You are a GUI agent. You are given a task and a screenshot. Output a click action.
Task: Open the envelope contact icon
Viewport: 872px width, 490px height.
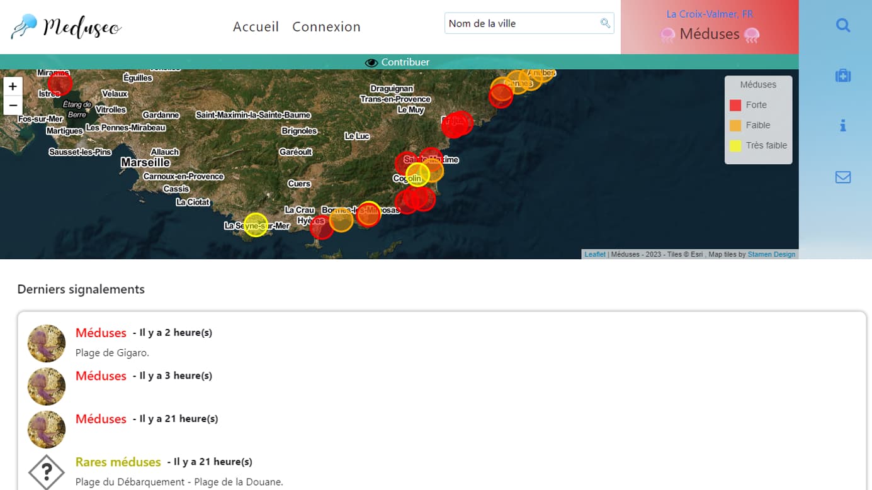pos(842,177)
